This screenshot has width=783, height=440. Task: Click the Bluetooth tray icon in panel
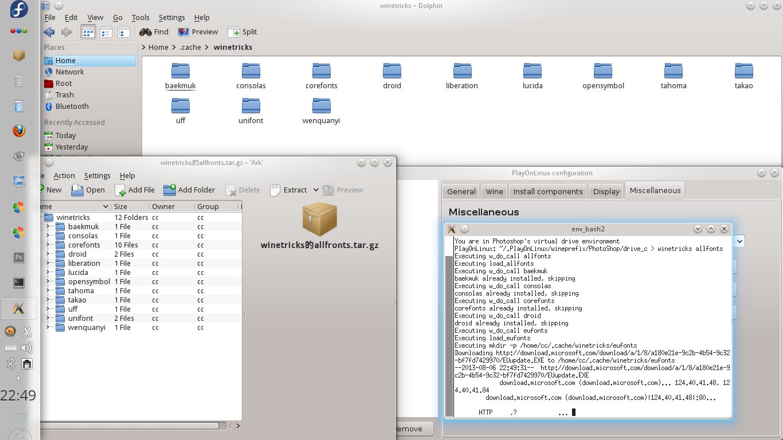pos(10,364)
